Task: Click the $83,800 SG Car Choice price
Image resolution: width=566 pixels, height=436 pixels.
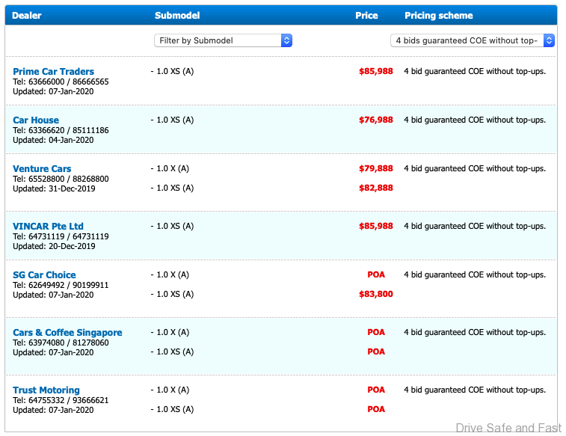Action: pyautogui.click(x=375, y=294)
